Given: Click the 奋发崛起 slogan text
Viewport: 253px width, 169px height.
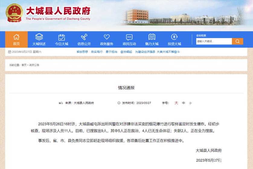Looking at the screenshot, I should tap(126, 52).
